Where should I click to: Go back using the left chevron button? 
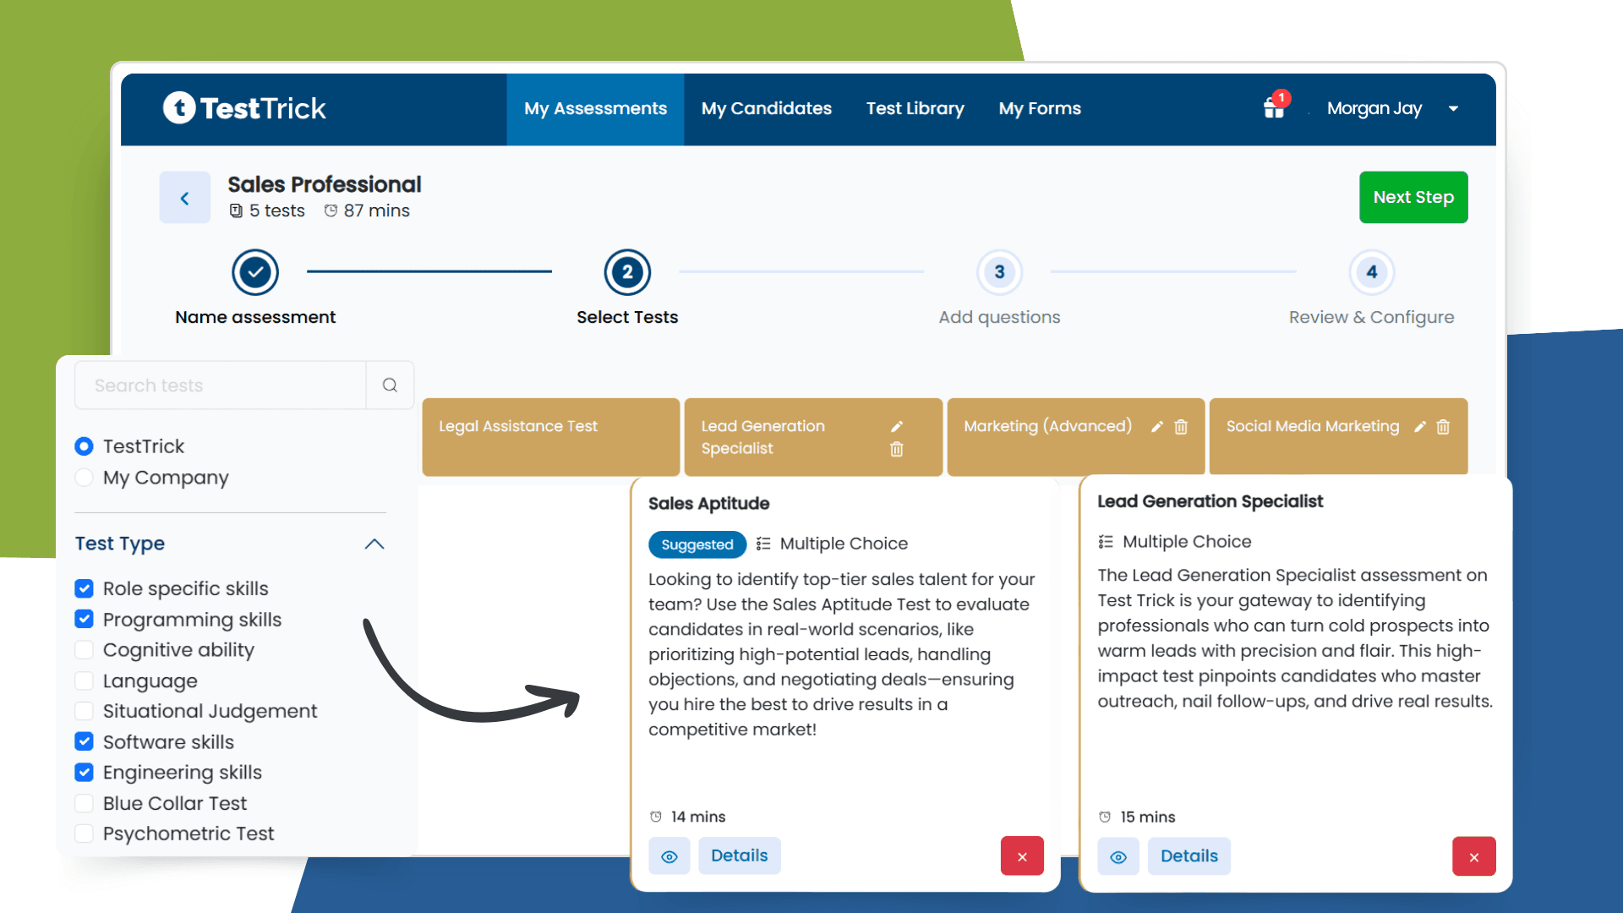(x=184, y=198)
